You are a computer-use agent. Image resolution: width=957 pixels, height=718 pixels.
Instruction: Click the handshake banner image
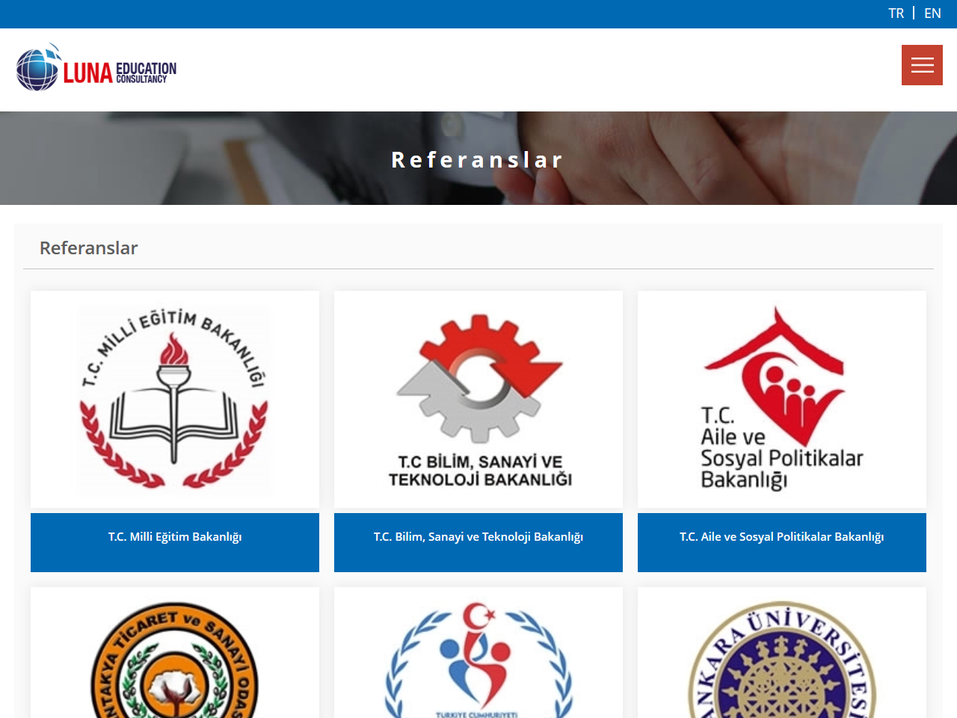(x=478, y=158)
